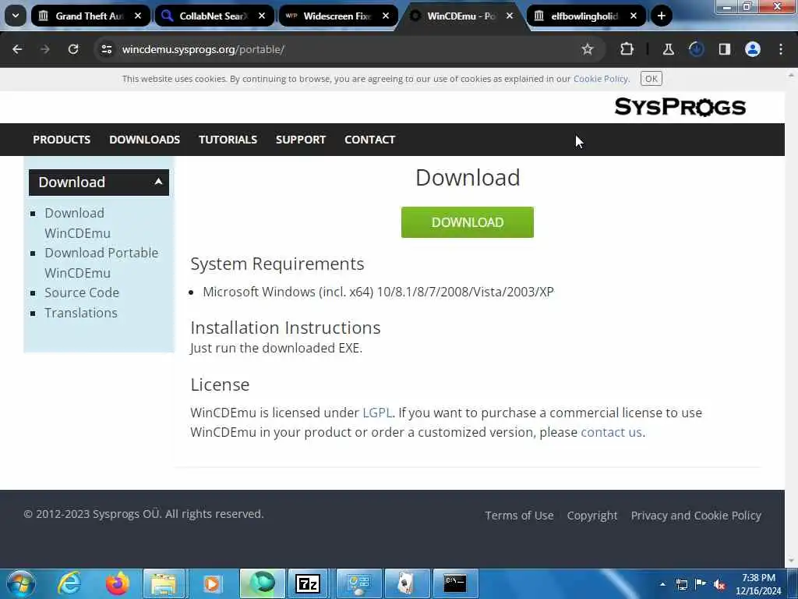Open the Chrome labs flask icon
This screenshot has width=798, height=599.
[x=668, y=49]
